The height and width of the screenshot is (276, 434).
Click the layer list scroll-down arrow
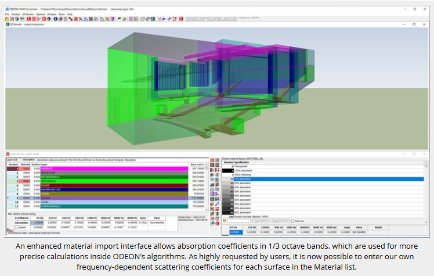click(206, 210)
